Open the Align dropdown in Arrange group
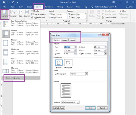 tap(123, 11)
